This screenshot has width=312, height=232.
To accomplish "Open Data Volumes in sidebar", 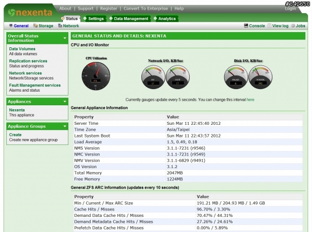I will click(x=22, y=49).
